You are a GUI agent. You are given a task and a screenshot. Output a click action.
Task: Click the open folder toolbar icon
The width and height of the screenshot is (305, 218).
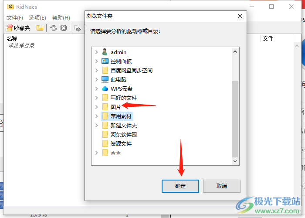pos(40,28)
